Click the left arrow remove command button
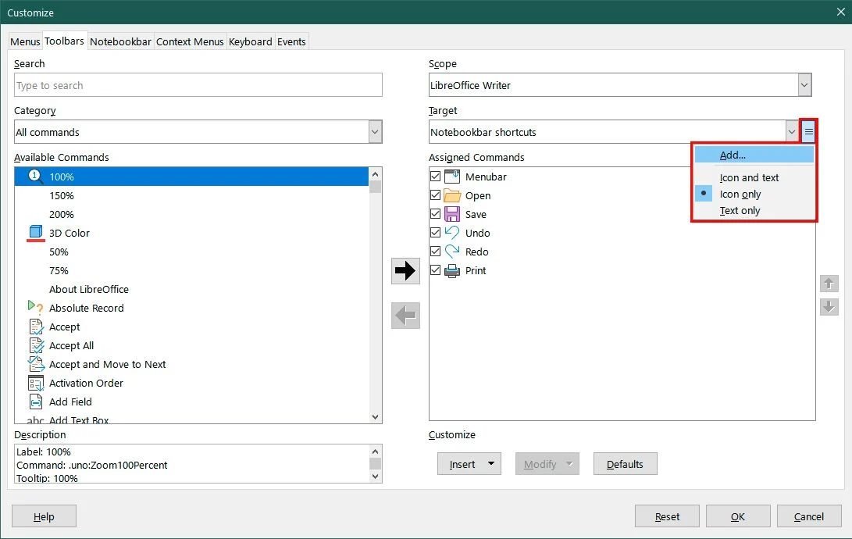 pyautogui.click(x=405, y=316)
